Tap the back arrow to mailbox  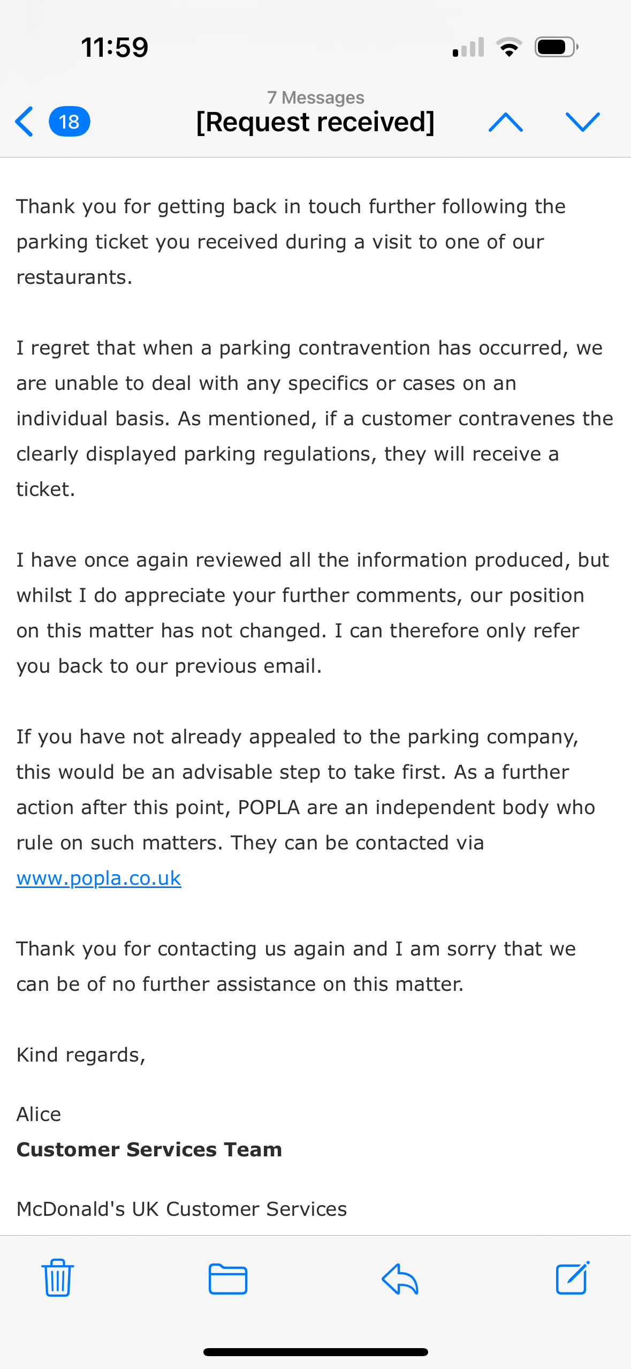(25, 122)
